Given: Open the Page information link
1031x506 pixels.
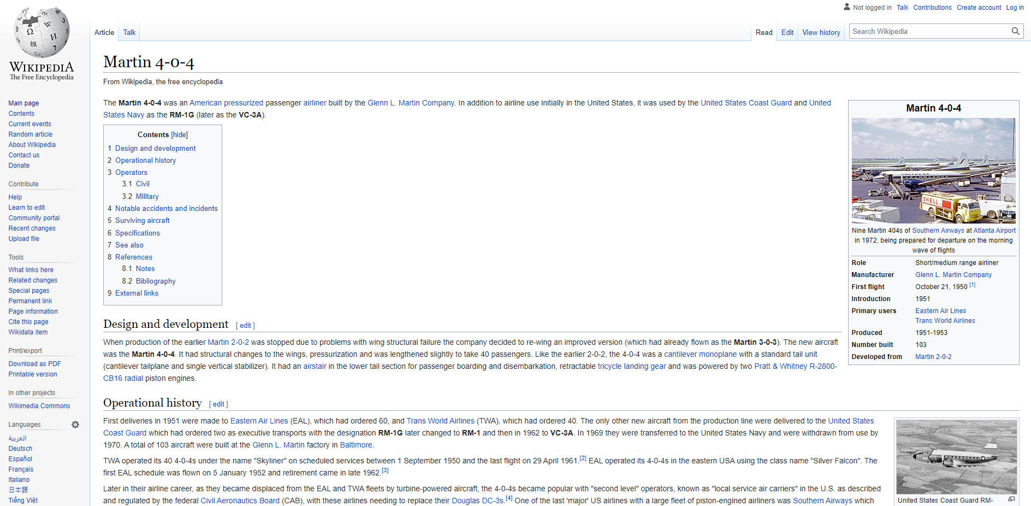Looking at the screenshot, I should point(33,311).
